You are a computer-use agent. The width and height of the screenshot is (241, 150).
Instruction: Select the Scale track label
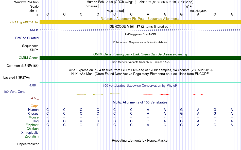[34, 6]
